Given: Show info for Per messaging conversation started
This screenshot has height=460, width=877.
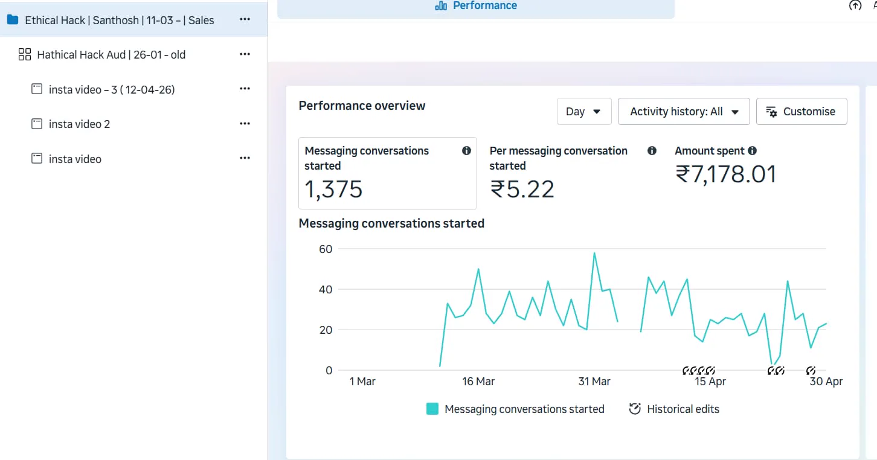Looking at the screenshot, I should click(x=652, y=151).
